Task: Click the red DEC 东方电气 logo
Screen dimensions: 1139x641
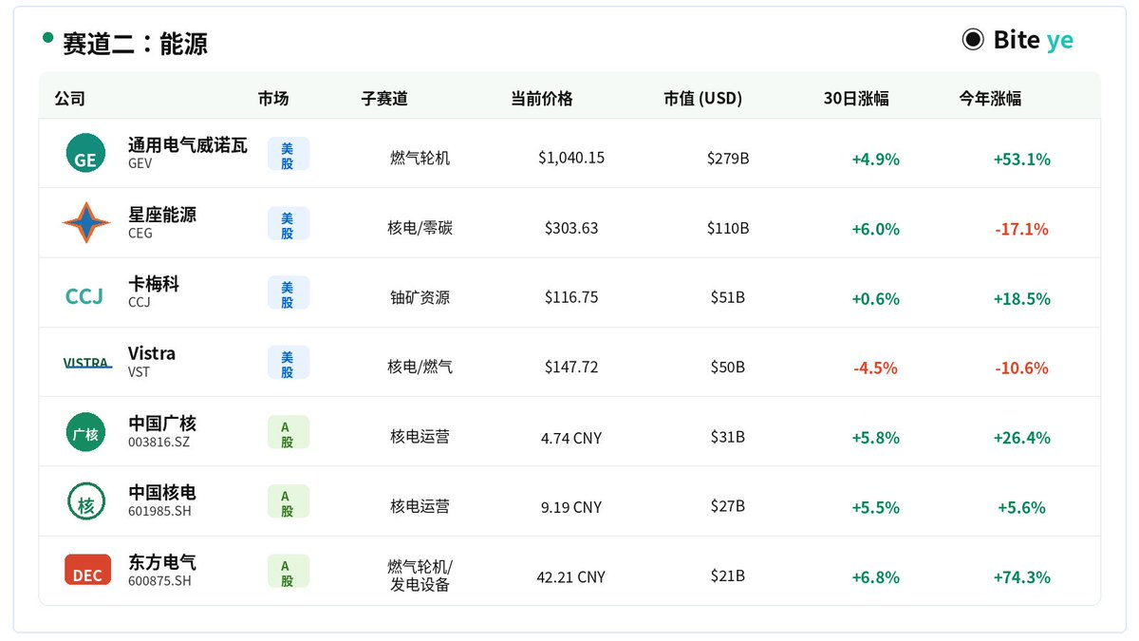Action: 86,570
